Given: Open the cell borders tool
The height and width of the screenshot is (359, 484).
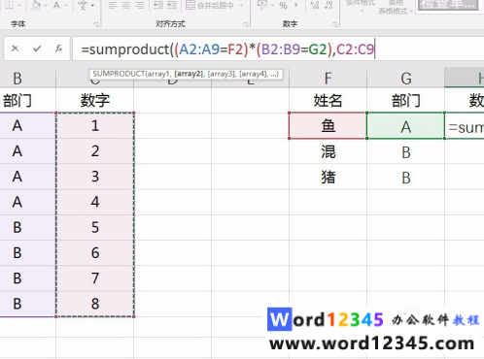Looking at the screenshot, I should (x=10, y=5).
